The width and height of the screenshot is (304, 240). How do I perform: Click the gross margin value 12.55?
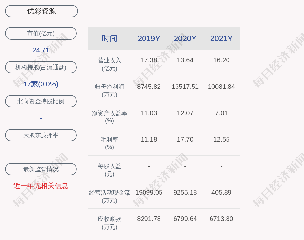221,139
